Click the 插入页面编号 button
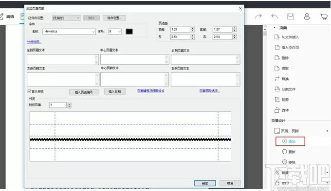331x191 pixels. pyautogui.click(x=84, y=92)
